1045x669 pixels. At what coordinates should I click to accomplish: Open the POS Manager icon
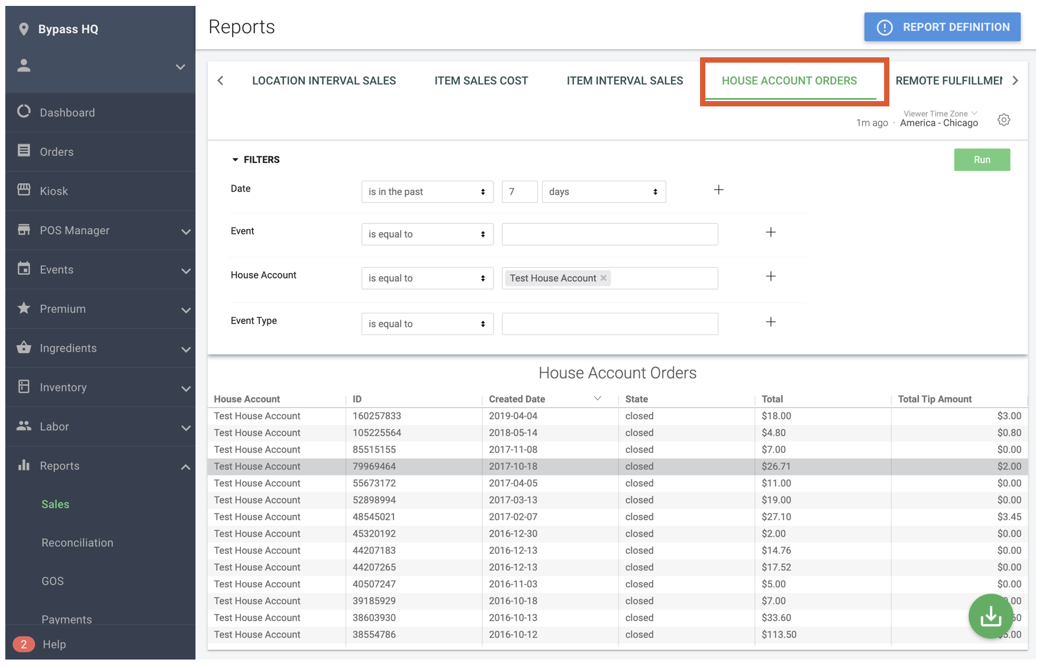24,230
